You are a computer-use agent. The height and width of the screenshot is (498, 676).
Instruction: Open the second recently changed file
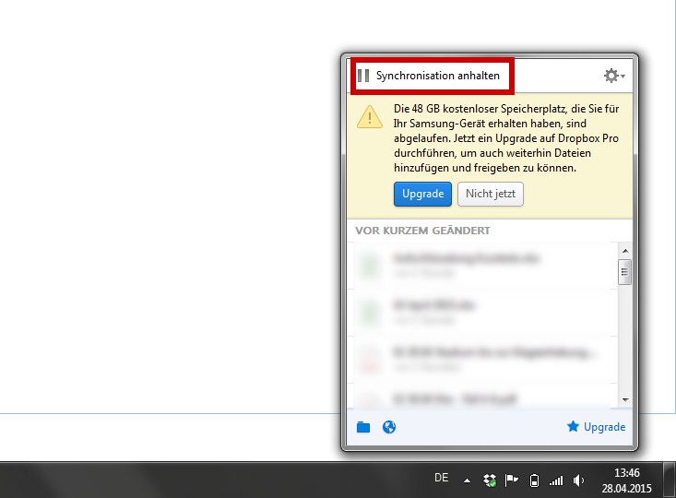(x=480, y=312)
